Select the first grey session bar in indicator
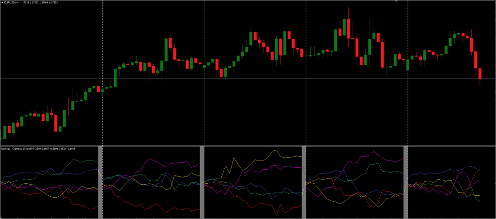496x219 pixels. pyautogui.click(x=101, y=182)
